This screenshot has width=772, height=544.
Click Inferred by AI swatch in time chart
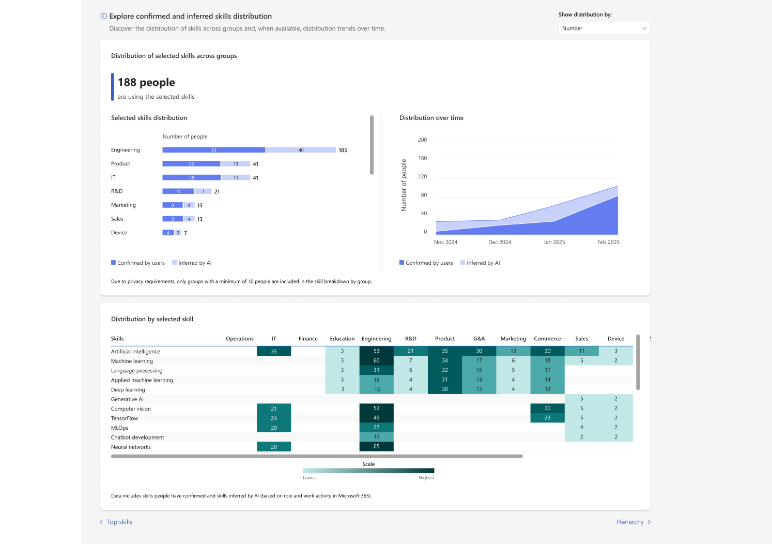click(x=462, y=263)
